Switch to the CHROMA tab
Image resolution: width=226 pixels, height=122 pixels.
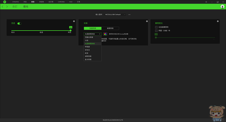pos(61,2)
